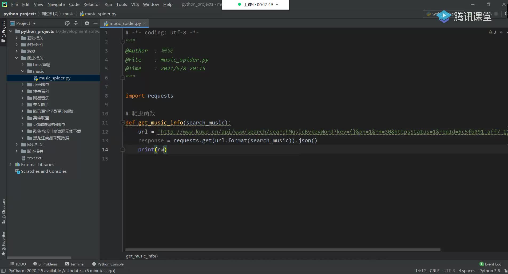Open the Terminal tool window

tap(75, 264)
